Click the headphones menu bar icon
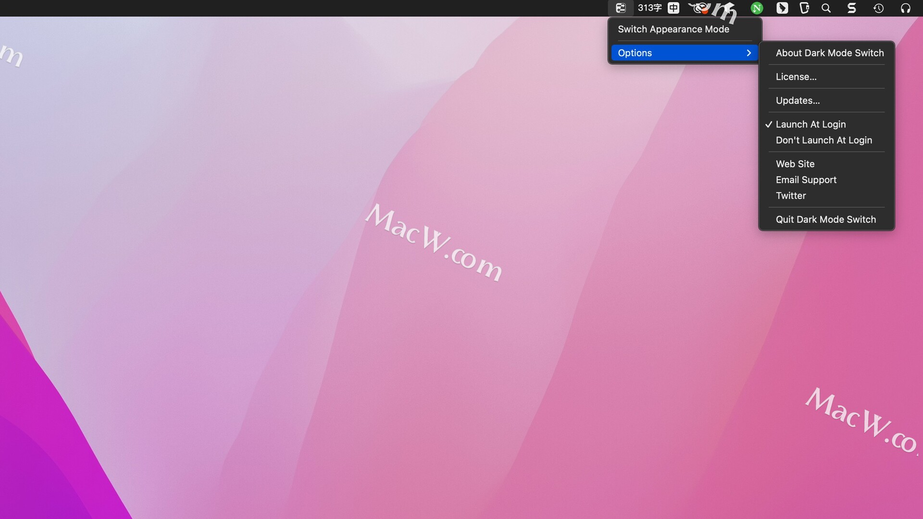Screen dimensions: 923x519 905,8
